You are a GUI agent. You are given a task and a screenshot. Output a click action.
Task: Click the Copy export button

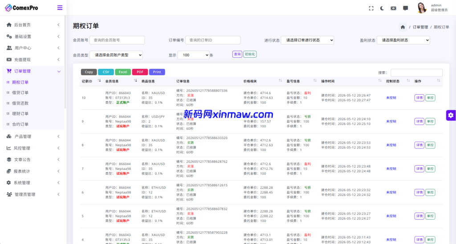pos(89,72)
